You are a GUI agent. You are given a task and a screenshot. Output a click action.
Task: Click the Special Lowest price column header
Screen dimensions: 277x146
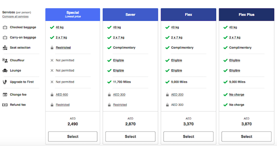point(73,14)
